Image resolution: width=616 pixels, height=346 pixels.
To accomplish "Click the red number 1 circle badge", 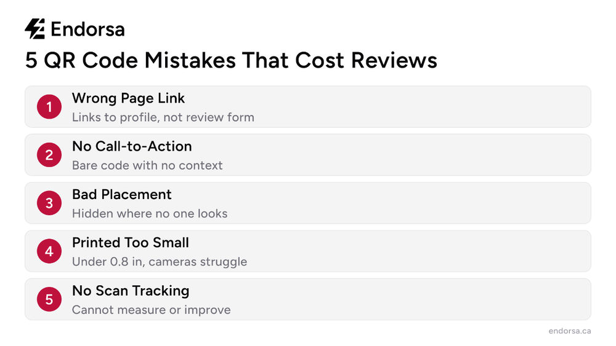I will click(49, 106).
